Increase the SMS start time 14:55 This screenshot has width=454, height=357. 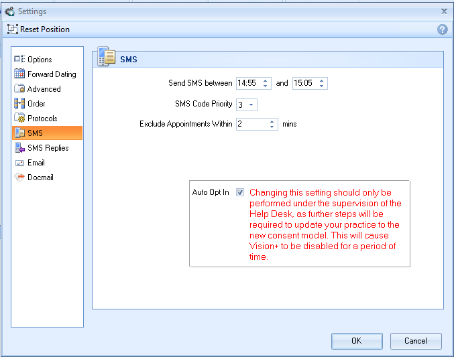coord(265,81)
